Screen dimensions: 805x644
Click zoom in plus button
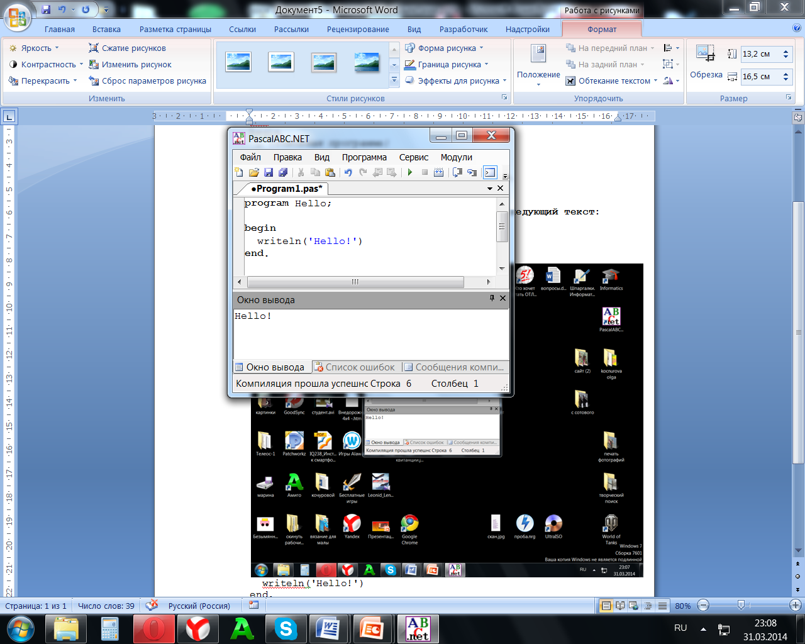796,606
